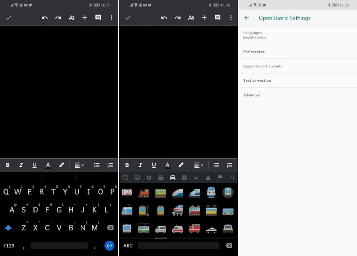Viewport: 357px width, 256px height.
Task: Open Preferences setting
Action: 298,52
